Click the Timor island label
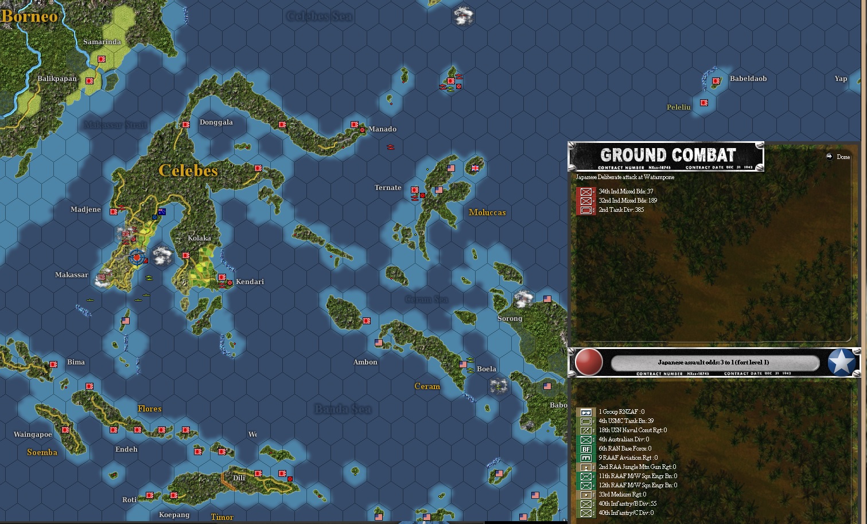 pos(222,517)
